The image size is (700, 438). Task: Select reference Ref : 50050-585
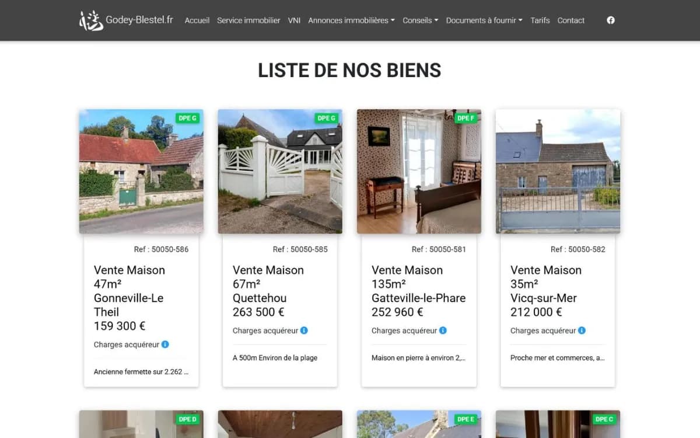coord(300,249)
